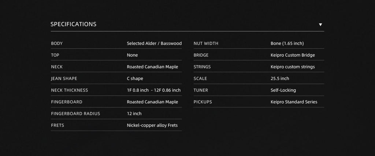The height and width of the screenshot is (156, 375).
Task: Click the TOP spec label
Action: tap(55, 55)
